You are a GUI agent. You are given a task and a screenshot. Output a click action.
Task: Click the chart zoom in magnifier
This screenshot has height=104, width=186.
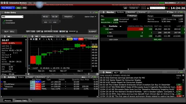[x=49, y=39]
